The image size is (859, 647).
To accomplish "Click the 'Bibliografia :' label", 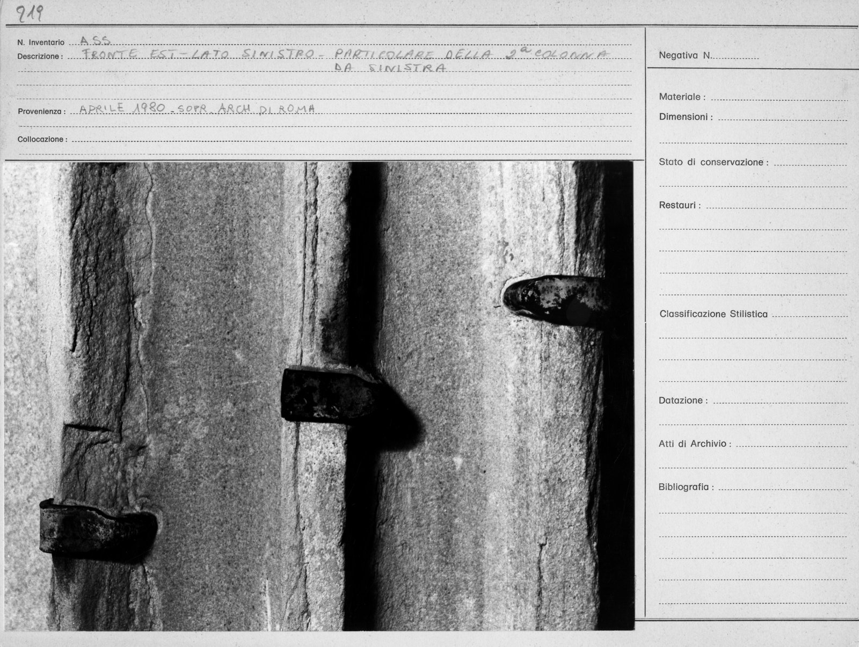I will (686, 488).
